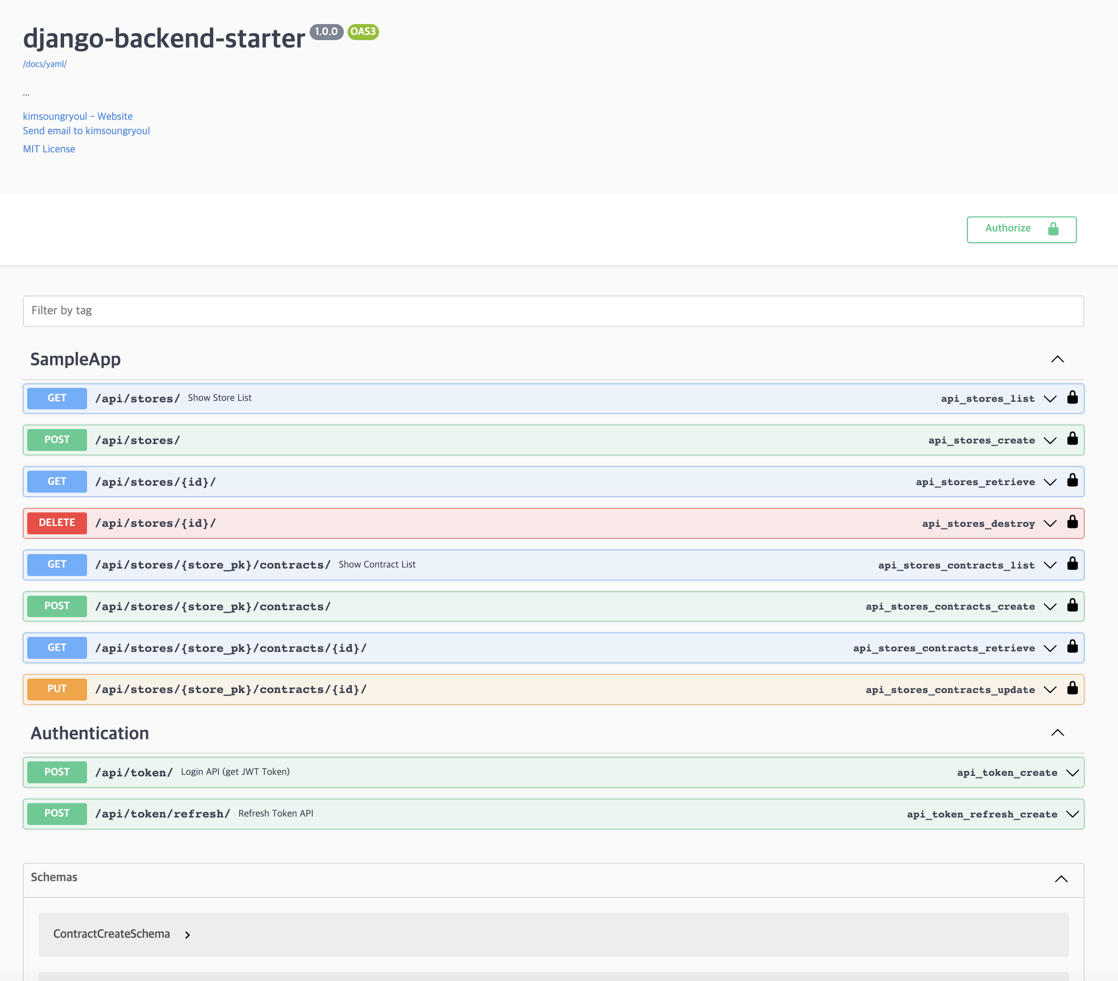Expand the ContractCreateSchema model
The width and height of the screenshot is (1118, 981).
187,935
